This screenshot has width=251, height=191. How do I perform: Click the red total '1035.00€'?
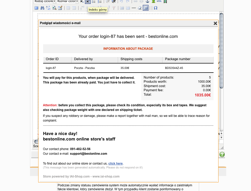203,95
